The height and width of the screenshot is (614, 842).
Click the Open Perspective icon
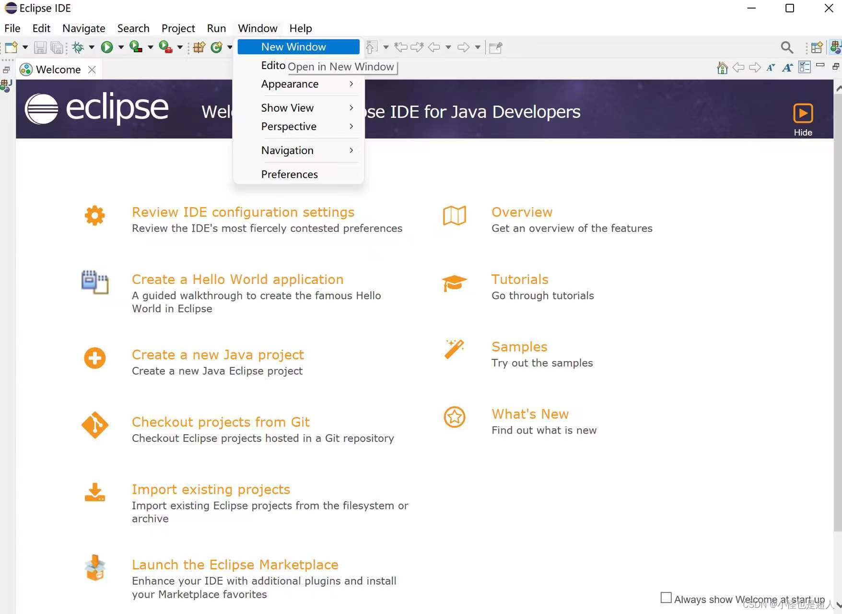(x=817, y=47)
